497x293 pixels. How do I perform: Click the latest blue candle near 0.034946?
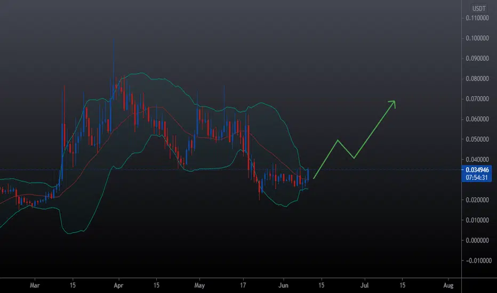[x=308, y=175]
